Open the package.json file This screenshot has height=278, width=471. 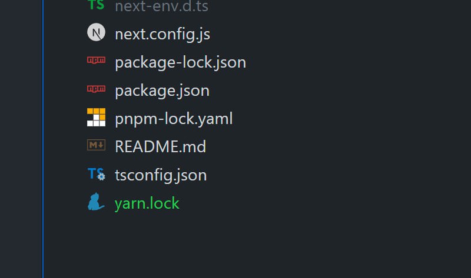(x=162, y=91)
